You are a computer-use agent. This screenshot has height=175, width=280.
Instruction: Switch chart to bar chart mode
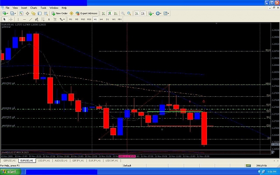coord(103,13)
